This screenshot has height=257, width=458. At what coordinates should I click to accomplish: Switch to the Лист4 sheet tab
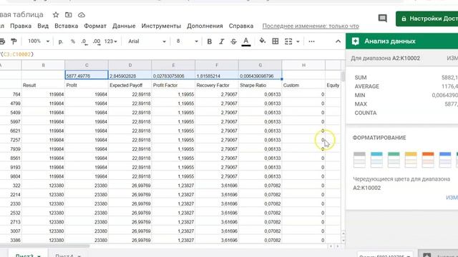pyautogui.click(x=64, y=256)
